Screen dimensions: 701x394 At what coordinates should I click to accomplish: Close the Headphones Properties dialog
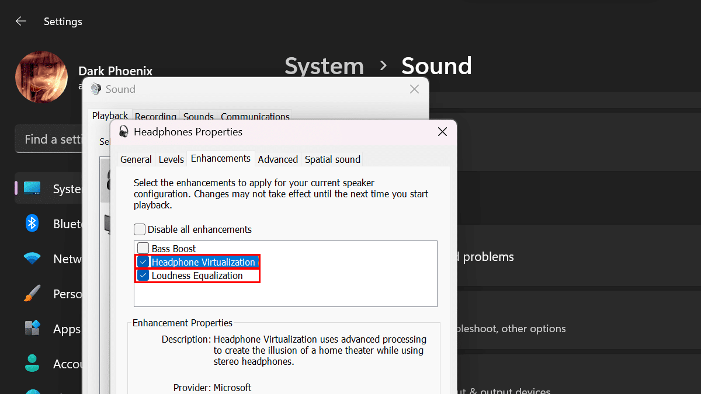pyautogui.click(x=443, y=132)
